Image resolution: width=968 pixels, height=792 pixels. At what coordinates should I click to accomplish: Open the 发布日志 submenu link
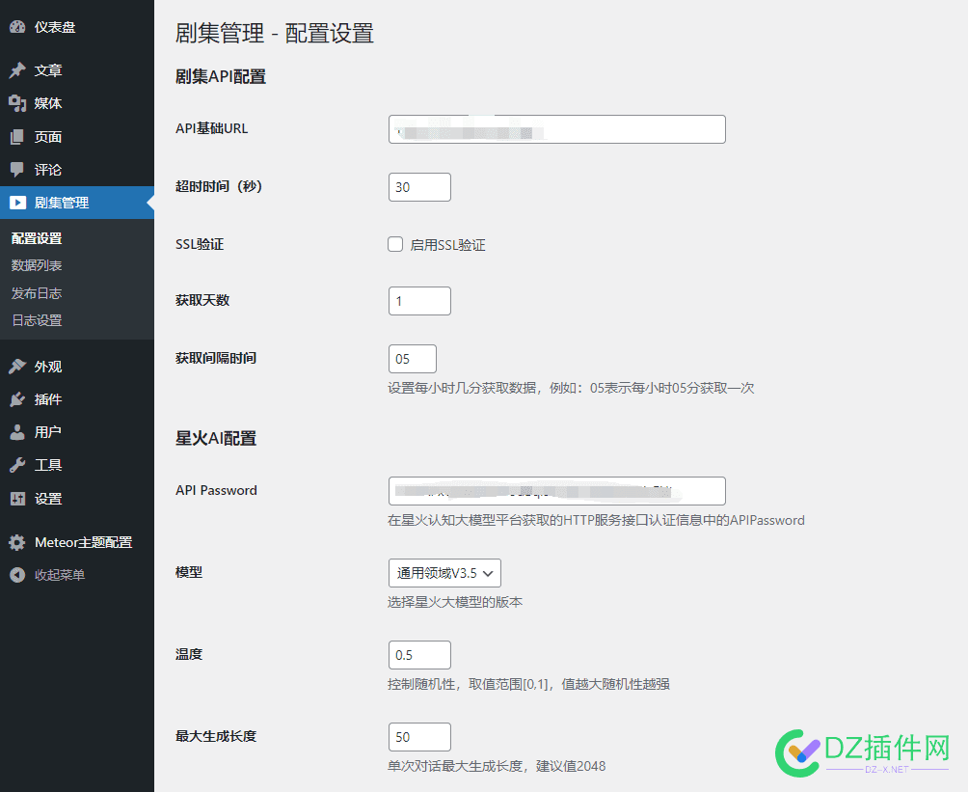point(37,293)
